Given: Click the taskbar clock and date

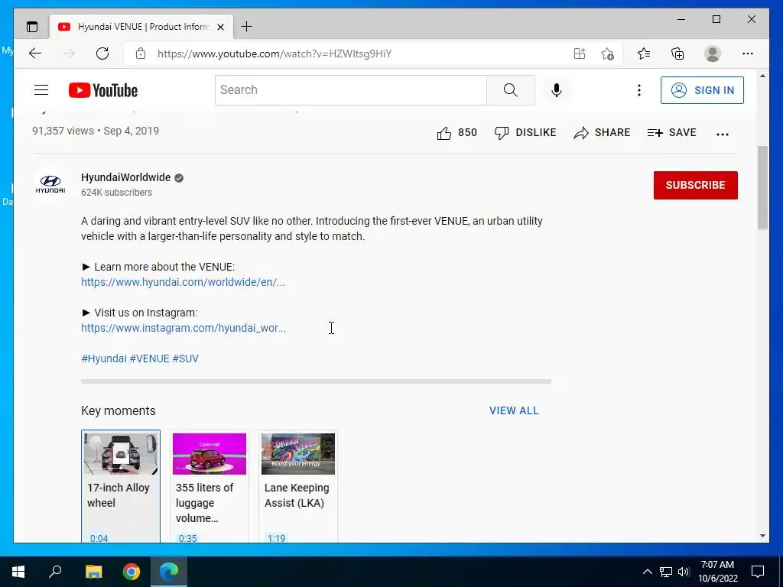Looking at the screenshot, I should [717, 572].
